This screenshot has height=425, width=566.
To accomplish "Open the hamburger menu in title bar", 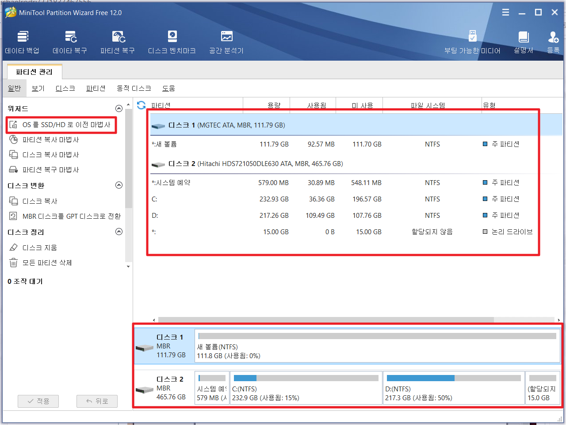I will [x=505, y=12].
